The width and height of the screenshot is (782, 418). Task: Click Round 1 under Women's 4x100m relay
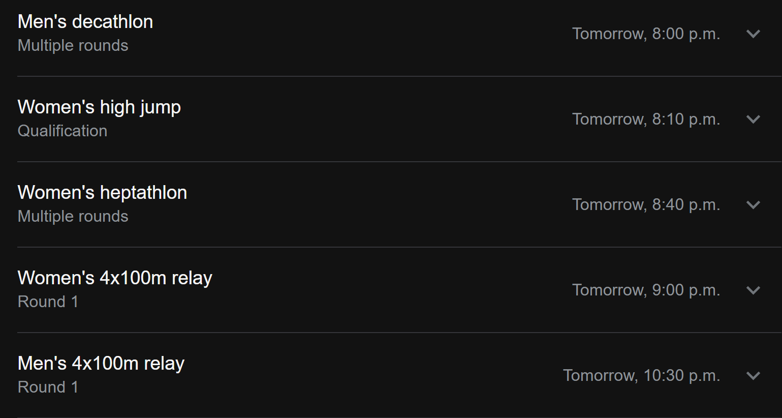pyautogui.click(x=48, y=302)
